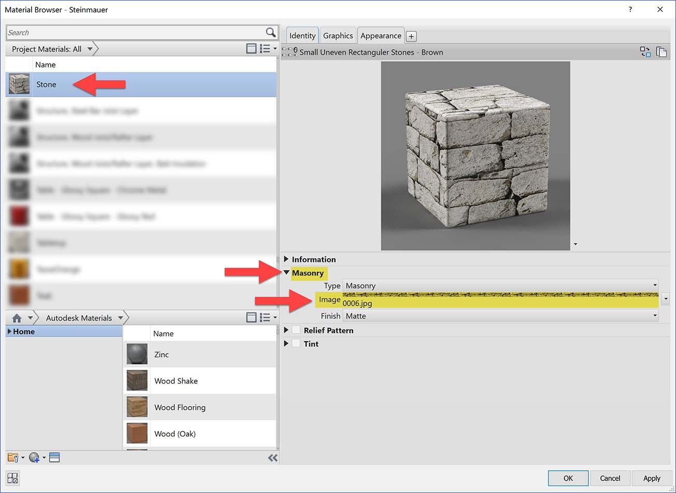This screenshot has height=493, width=676.
Task: Click the Apply button
Action: point(652,478)
